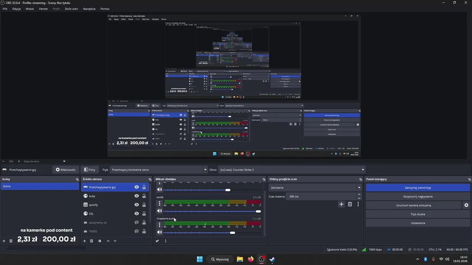Show the zaczynamy za: source

(x=136, y=222)
